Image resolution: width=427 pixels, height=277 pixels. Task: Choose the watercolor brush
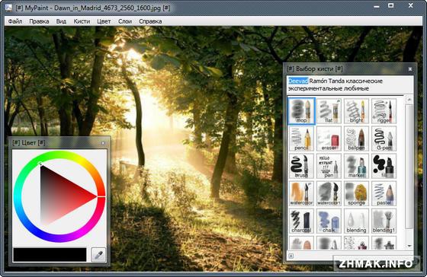(301, 193)
